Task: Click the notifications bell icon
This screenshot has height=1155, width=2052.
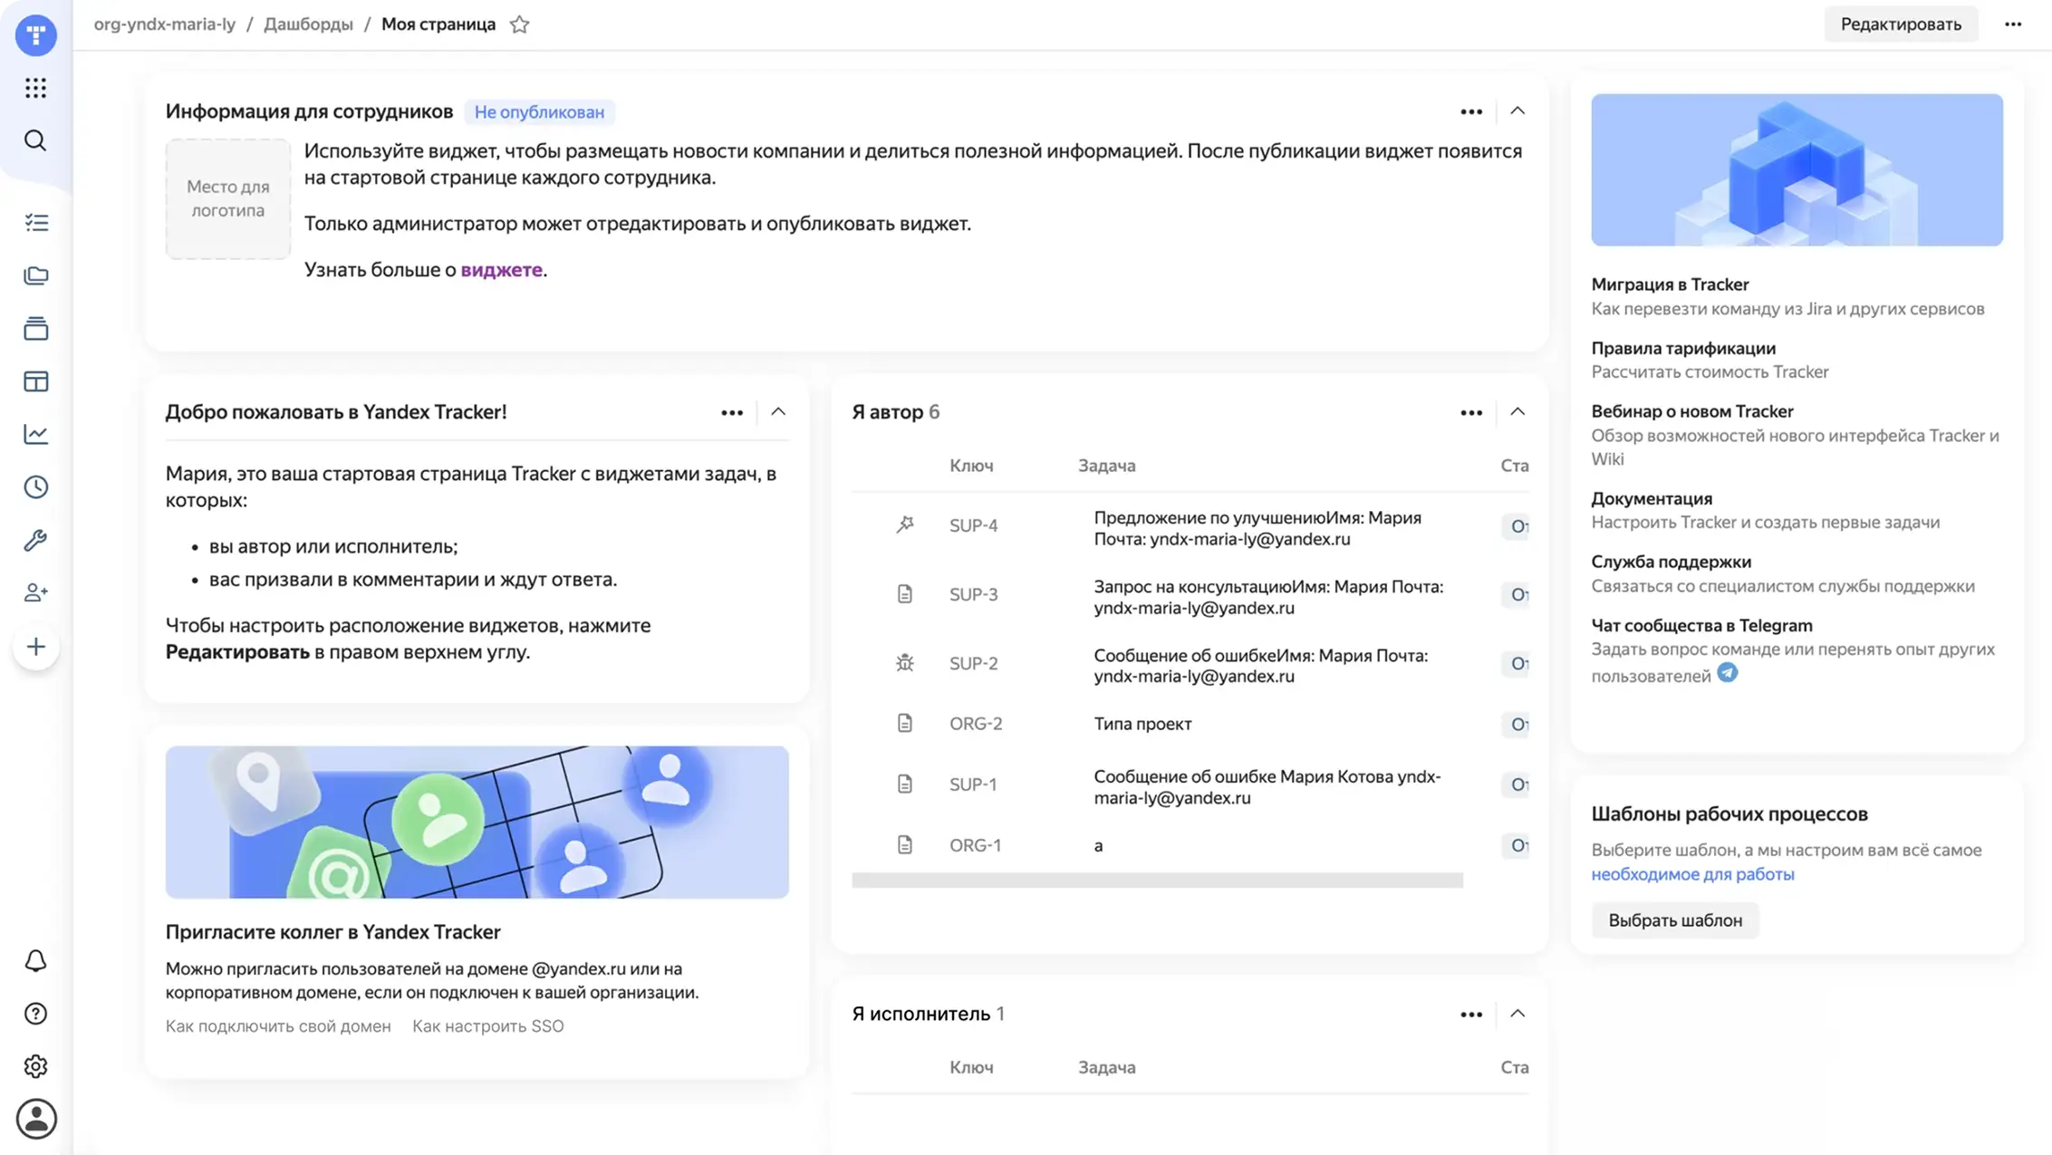Action: point(35,960)
